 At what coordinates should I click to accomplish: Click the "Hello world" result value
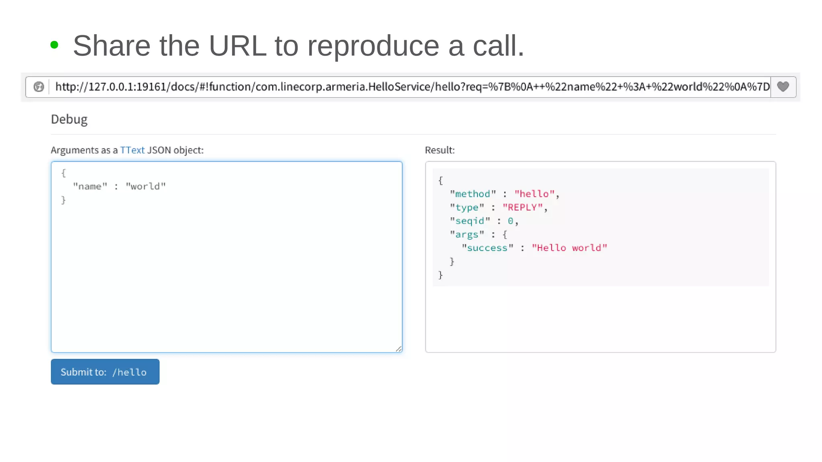pos(570,248)
